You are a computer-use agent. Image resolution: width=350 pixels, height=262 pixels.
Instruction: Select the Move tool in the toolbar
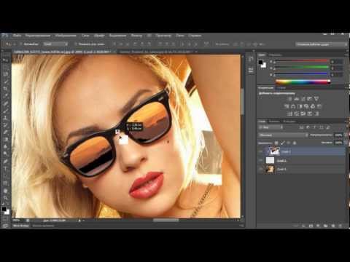6,60
